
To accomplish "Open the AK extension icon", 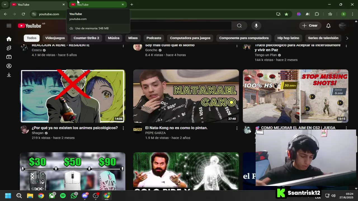I will tap(308, 14).
